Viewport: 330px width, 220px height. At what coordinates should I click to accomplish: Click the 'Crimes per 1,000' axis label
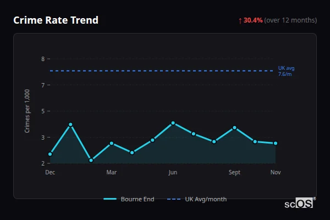pyautogui.click(x=27, y=111)
